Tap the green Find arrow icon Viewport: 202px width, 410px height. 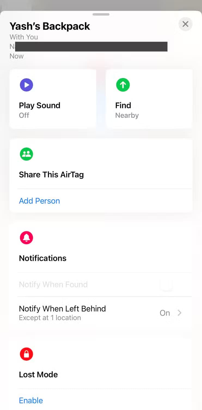tap(123, 85)
